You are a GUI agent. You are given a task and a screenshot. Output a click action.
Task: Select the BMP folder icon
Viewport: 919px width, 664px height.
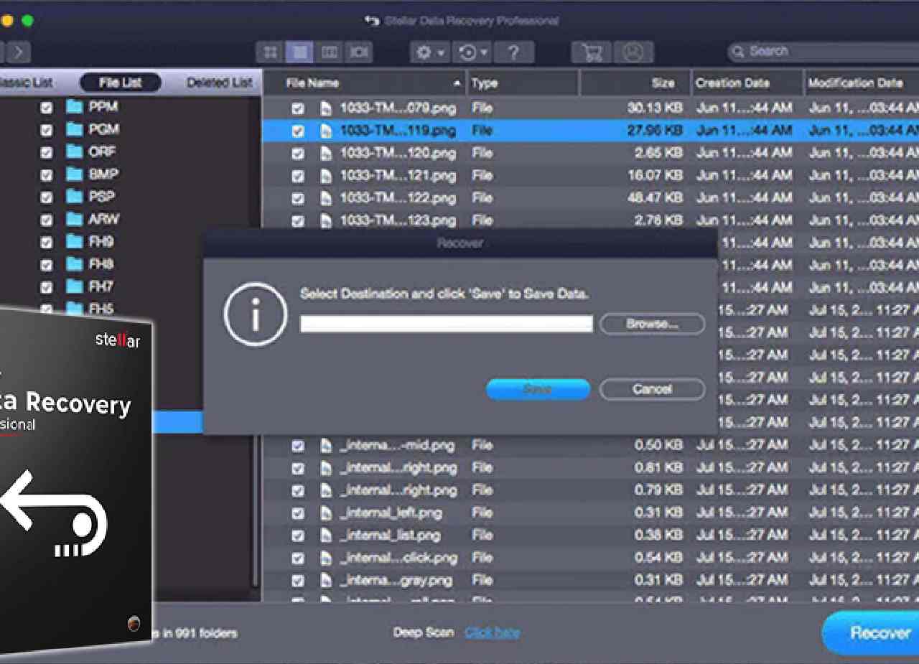coord(75,174)
